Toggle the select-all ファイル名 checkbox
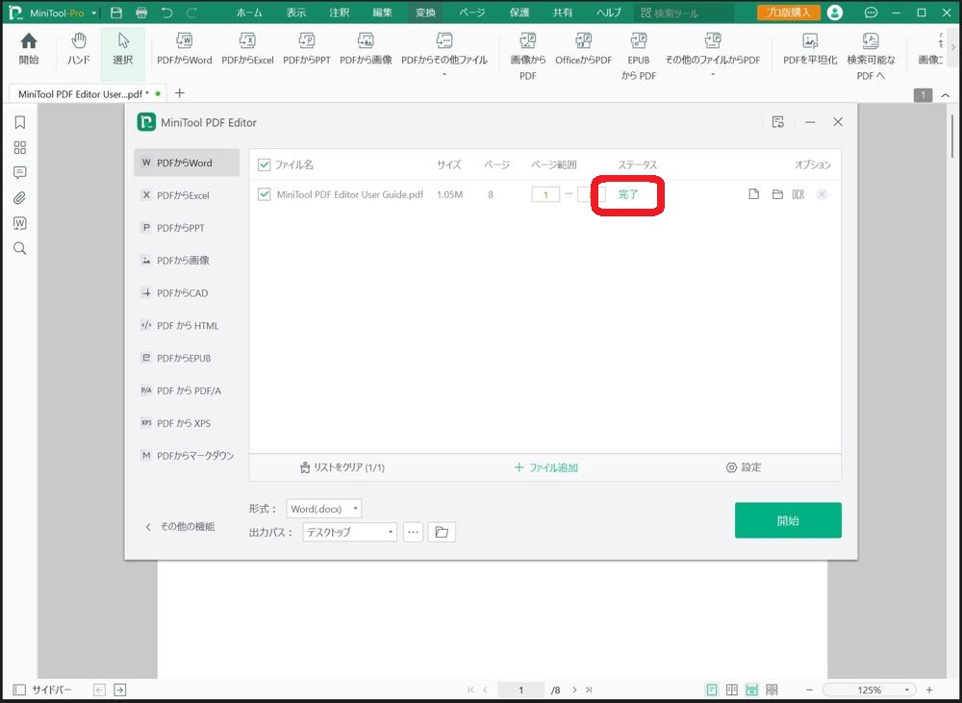Viewport: 962px width, 703px height. [x=265, y=164]
